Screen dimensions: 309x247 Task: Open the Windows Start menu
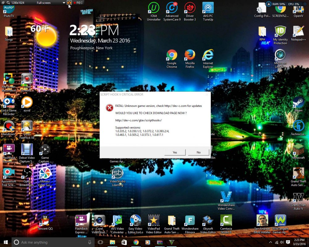tap(6, 242)
